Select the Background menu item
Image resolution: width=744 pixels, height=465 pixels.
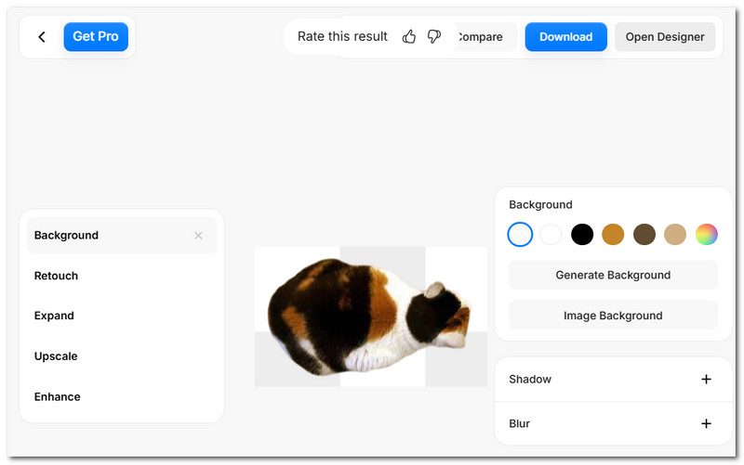tap(122, 236)
